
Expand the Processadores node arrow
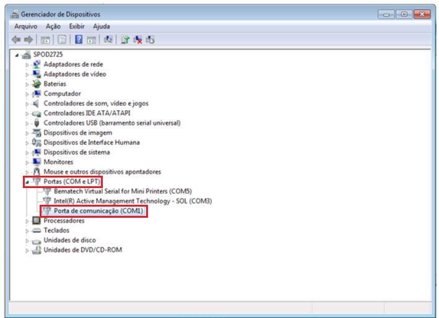27,221
